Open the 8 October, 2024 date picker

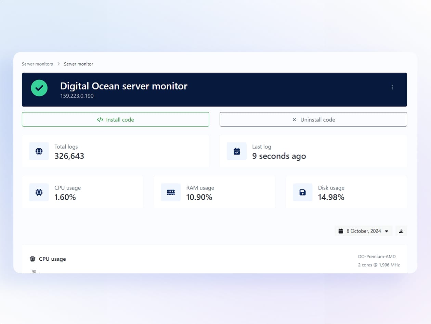coord(363,231)
